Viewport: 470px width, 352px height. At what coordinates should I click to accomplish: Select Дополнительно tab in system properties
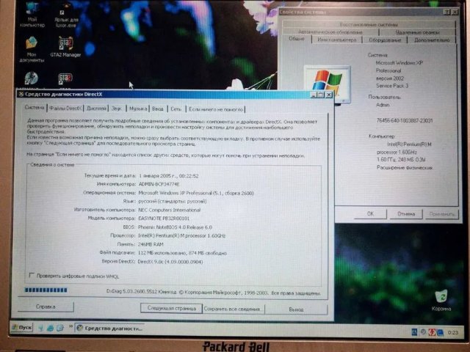[x=432, y=40]
